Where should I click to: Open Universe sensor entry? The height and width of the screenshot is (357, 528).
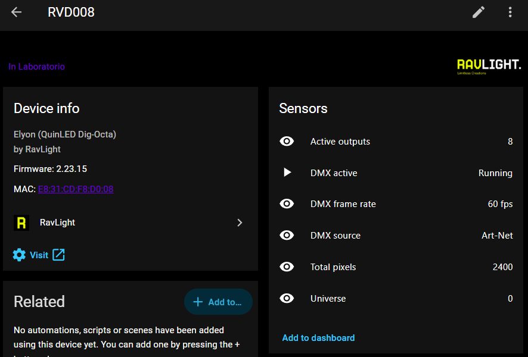[x=396, y=299]
